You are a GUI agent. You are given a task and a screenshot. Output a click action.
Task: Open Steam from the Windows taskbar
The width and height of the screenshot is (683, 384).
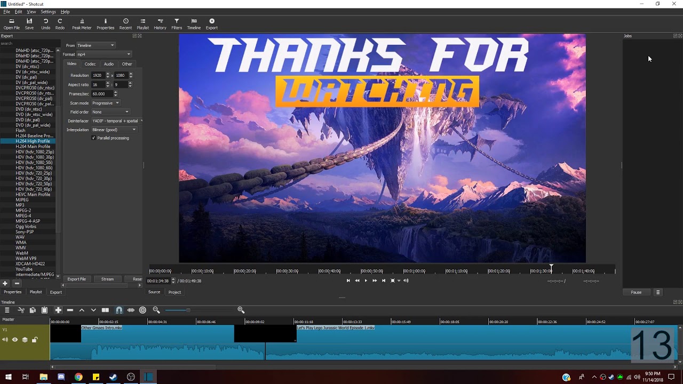coord(113,377)
